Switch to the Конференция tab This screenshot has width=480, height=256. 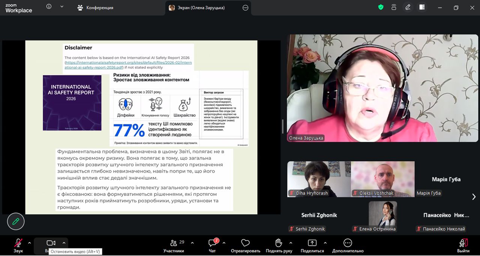tap(95, 7)
